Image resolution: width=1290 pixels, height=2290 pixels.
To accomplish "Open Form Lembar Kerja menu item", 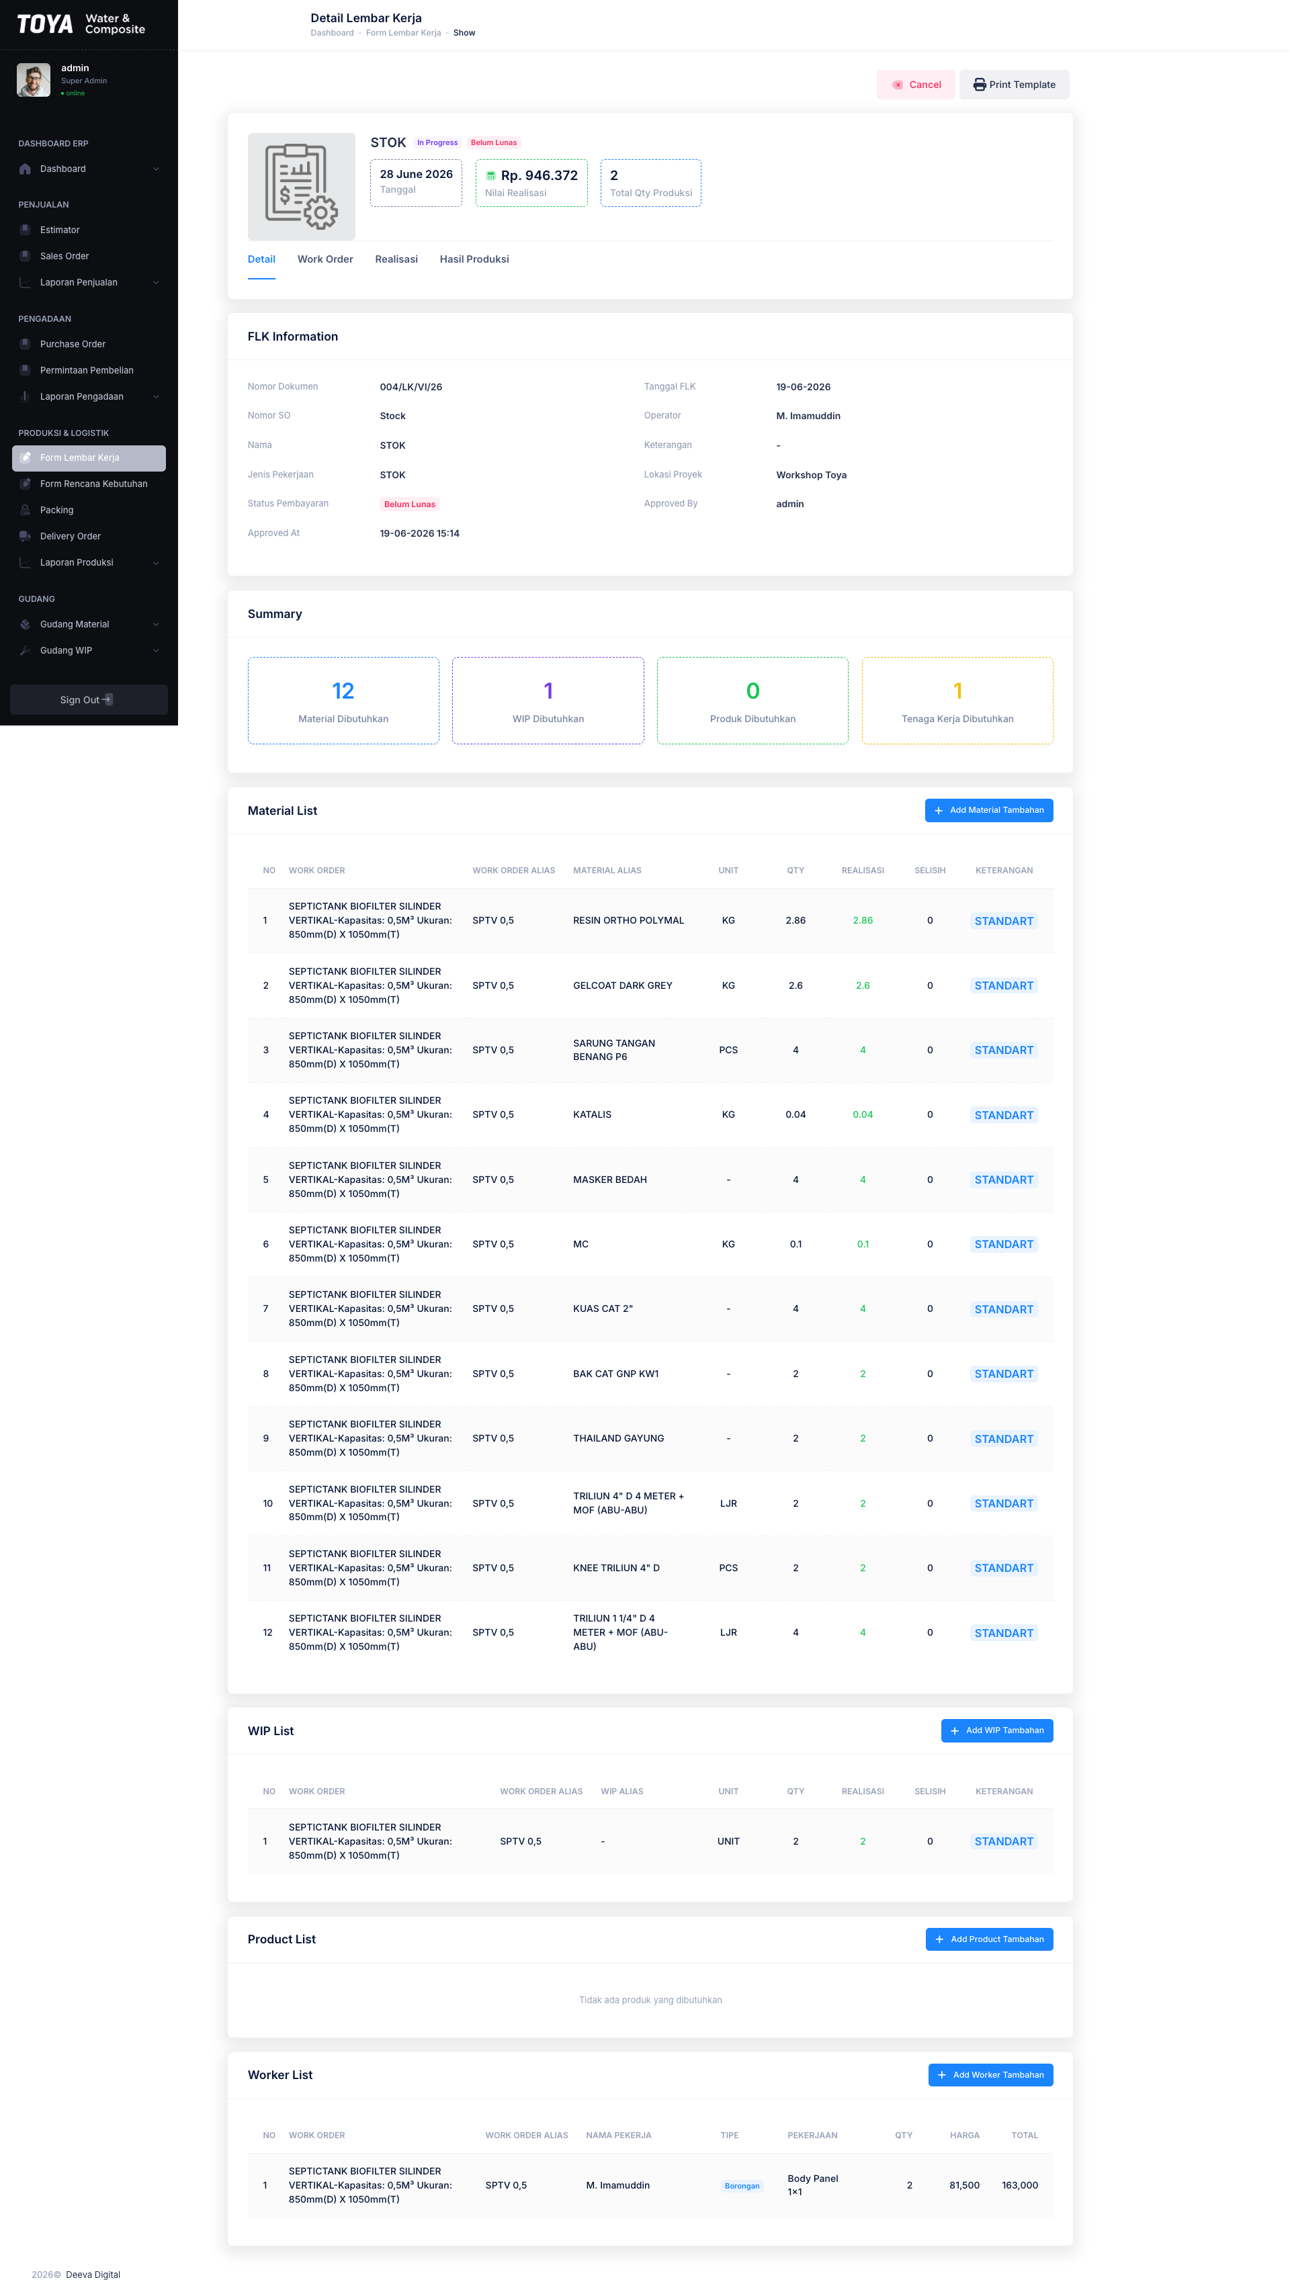I will (89, 458).
